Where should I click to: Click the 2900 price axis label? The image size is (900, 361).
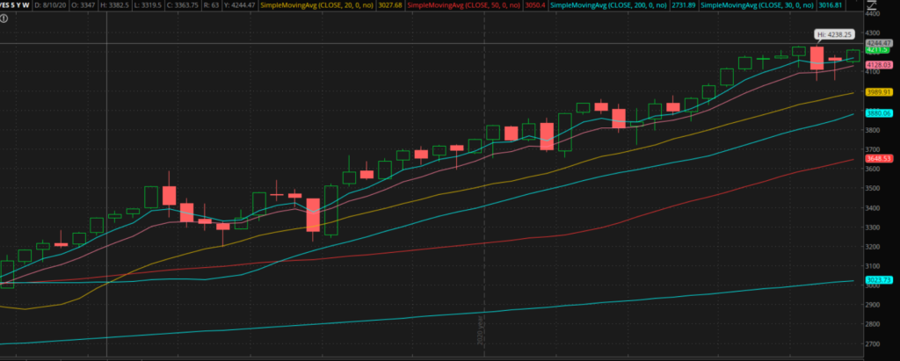873,305
